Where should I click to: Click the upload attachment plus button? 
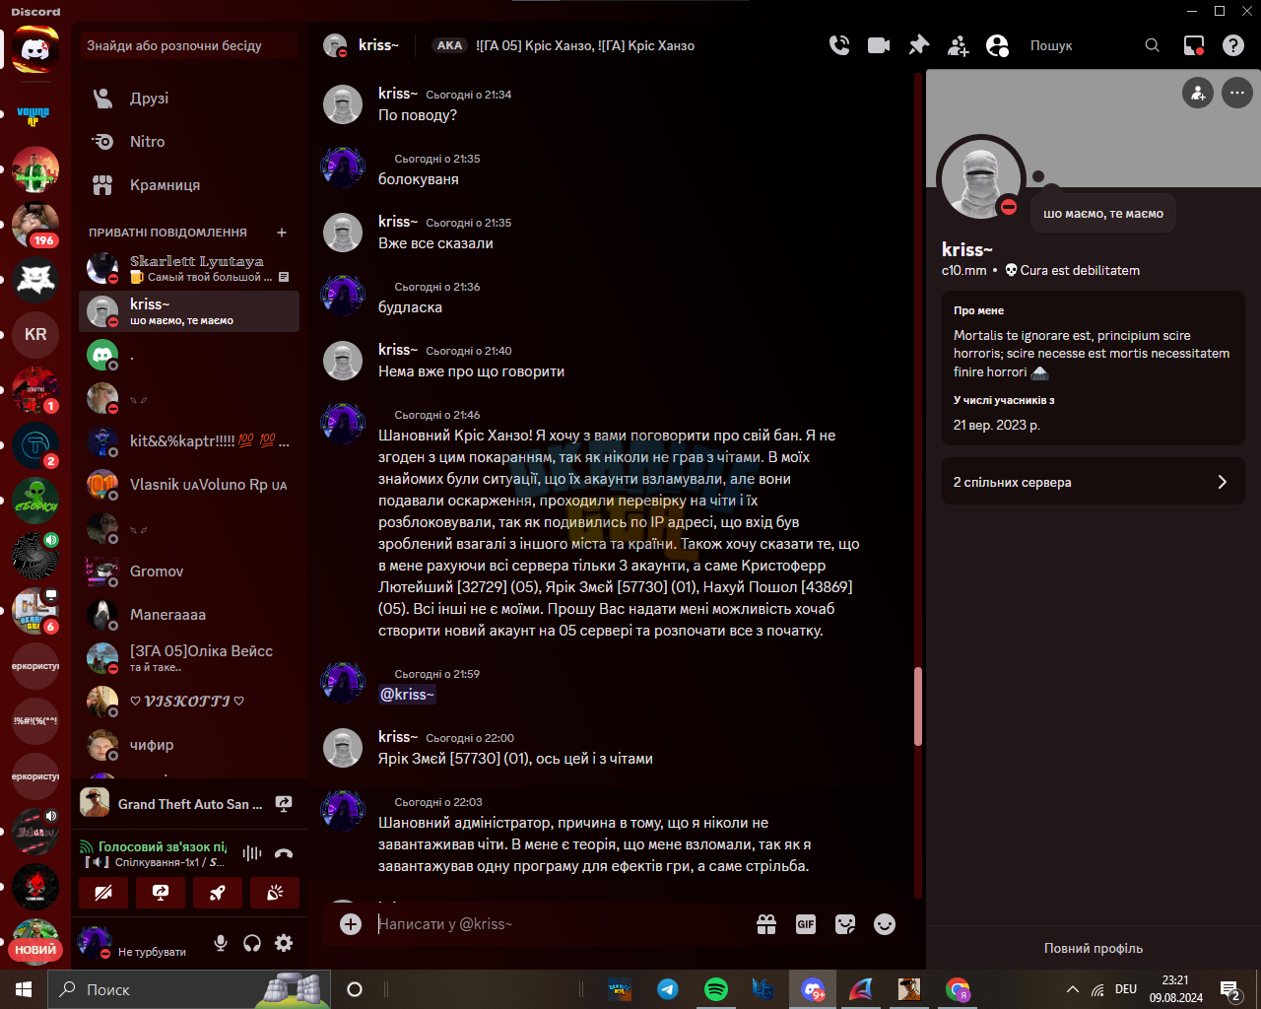point(351,924)
